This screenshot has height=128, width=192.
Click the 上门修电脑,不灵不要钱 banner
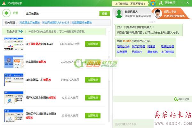[130, 4]
